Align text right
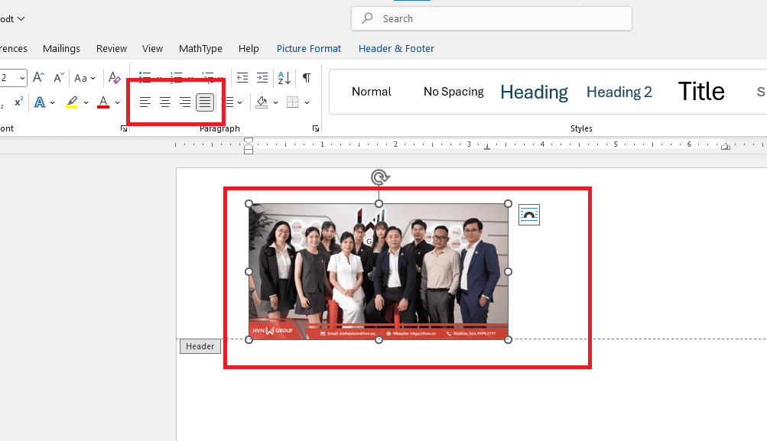This screenshot has height=441, width=767. click(185, 102)
